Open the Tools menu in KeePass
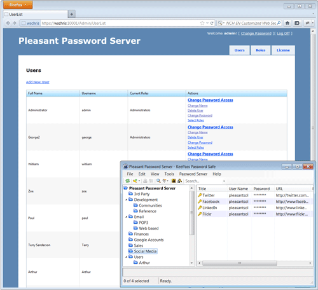 pos(169,174)
